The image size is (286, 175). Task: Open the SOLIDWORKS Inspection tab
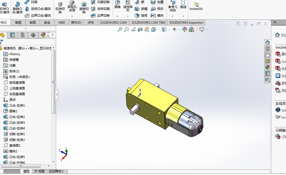(186, 22)
